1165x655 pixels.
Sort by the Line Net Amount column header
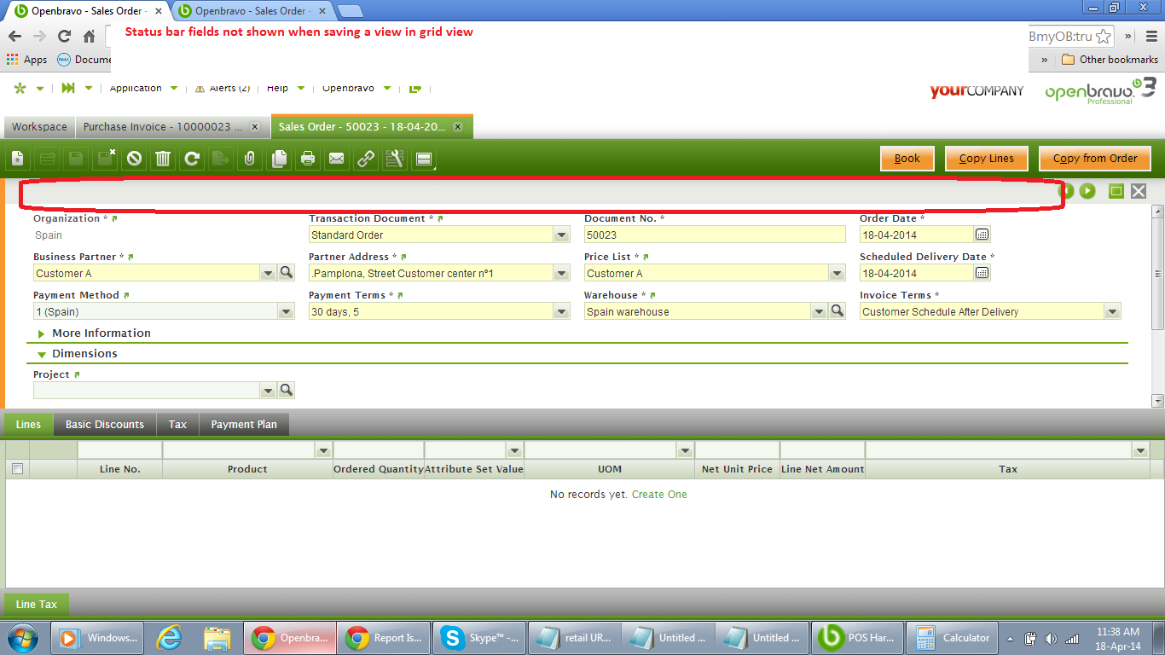pos(822,469)
